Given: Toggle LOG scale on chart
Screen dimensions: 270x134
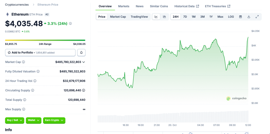Looking at the screenshot, I should coord(231,17).
